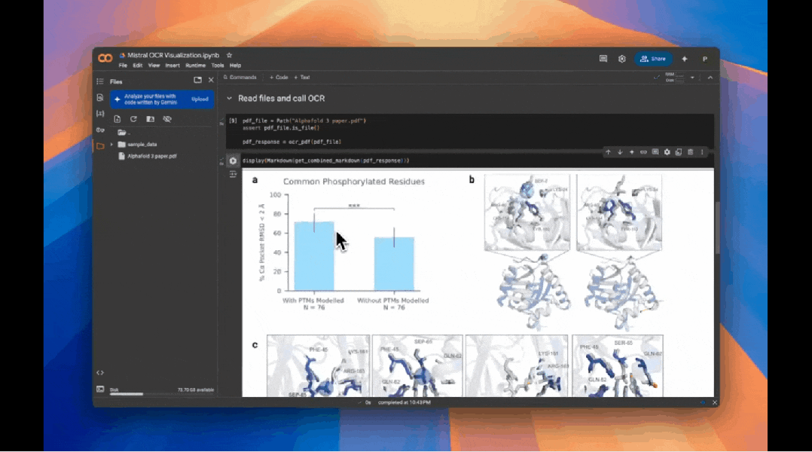This screenshot has width=812, height=452.
Task: Click Analyze your files with Gemini banner
Action: (161, 99)
